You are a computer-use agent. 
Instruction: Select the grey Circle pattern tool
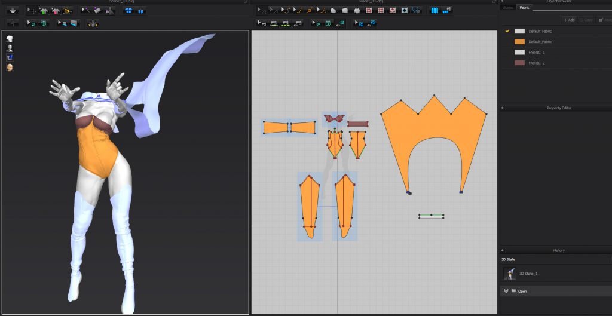pyautogui.click(x=357, y=11)
